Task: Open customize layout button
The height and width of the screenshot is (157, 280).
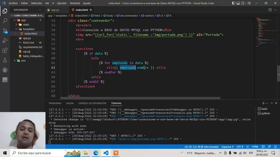Action: tap(249, 3)
